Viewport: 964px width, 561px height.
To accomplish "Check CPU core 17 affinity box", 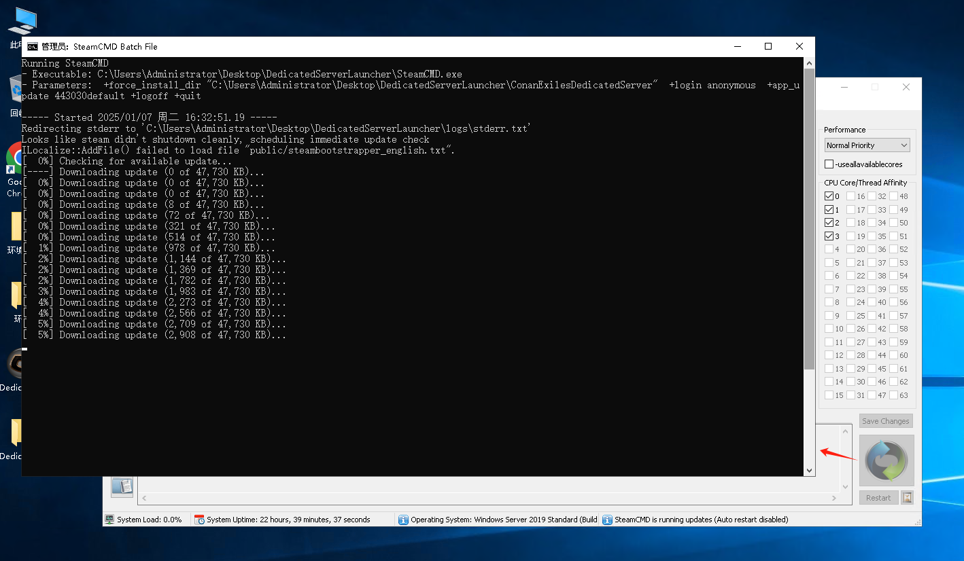I will pyautogui.click(x=850, y=210).
